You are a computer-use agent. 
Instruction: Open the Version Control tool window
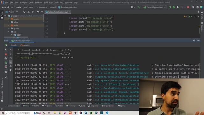click(x=13, y=106)
